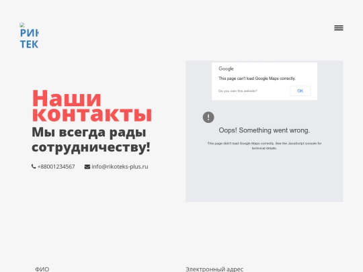Open the info@rikoteks-plus.ru email link
This screenshot has width=363, height=272.
pyautogui.click(x=120, y=167)
